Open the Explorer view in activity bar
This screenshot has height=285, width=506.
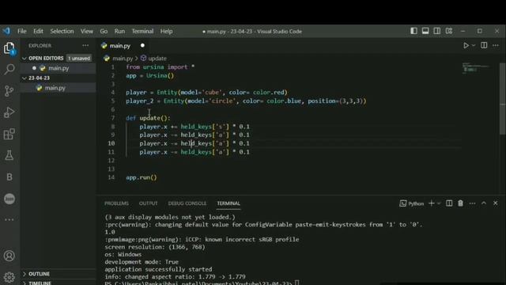pos(9,48)
